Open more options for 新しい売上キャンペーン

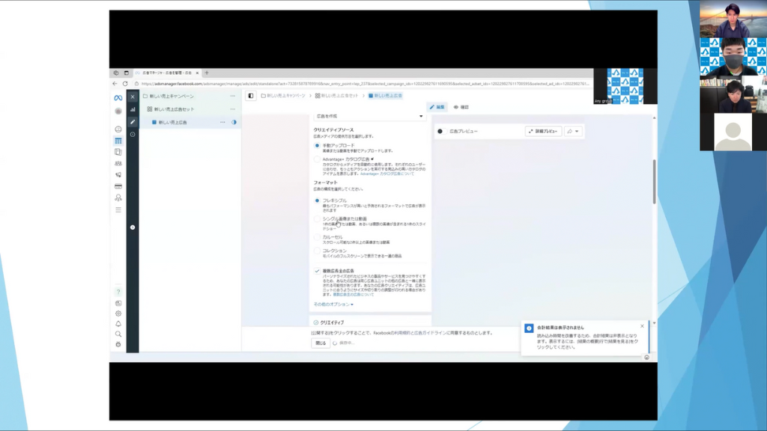(x=233, y=97)
